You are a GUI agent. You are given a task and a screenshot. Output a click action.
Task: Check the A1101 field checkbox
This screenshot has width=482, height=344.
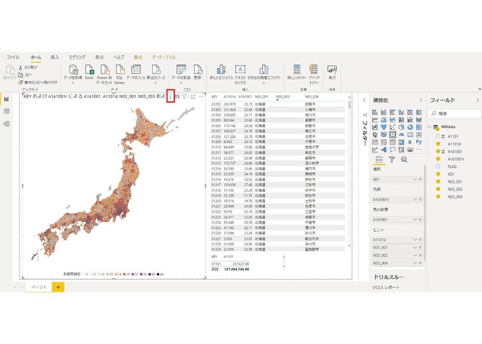point(438,137)
